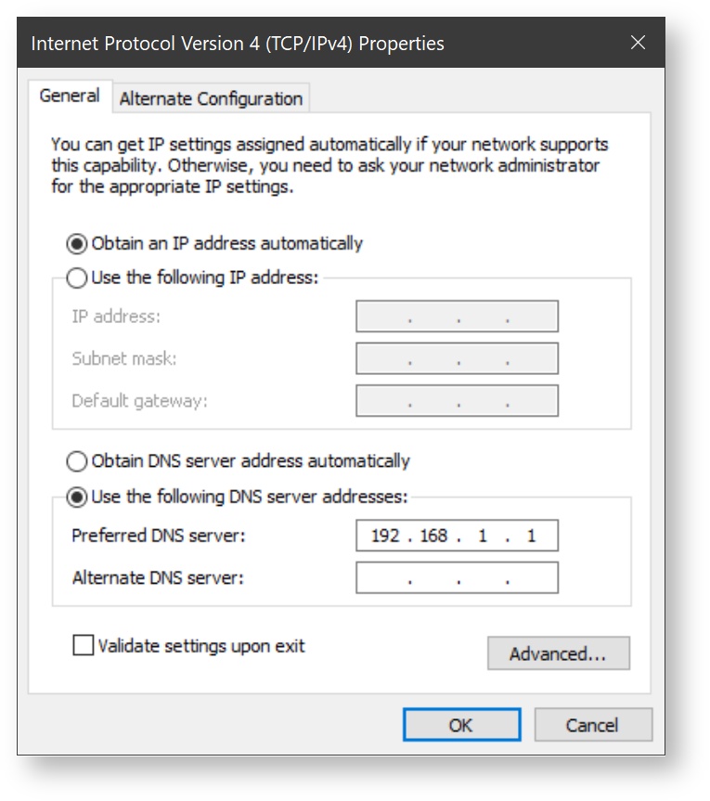Choose Use the following IP address
This screenshot has height=801, width=710.
tap(77, 278)
